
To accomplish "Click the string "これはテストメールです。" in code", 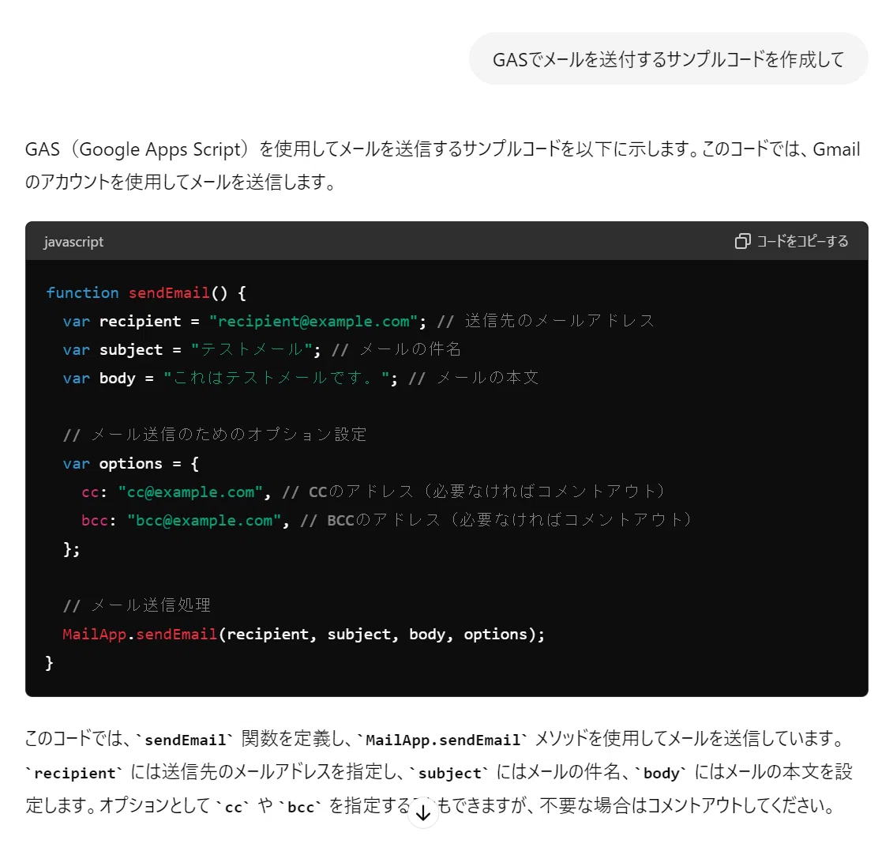I will (276, 379).
